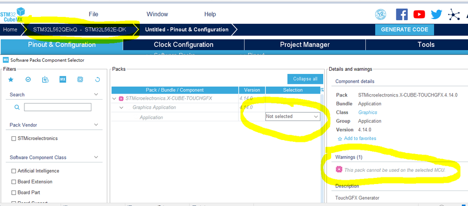The height and width of the screenshot is (206, 468).
Task: Check the STMicroelectronics vendor checkbox
Action: click(x=14, y=139)
